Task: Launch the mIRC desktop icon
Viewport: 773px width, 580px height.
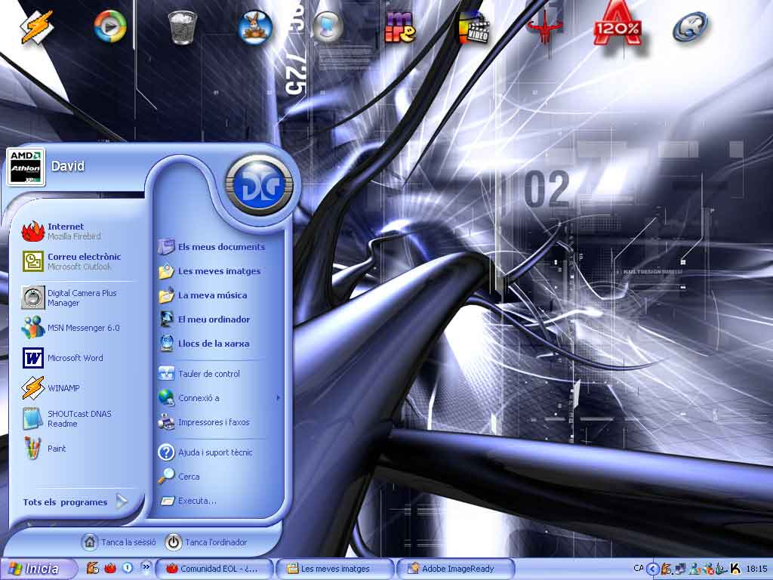Action: click(400, 27)
